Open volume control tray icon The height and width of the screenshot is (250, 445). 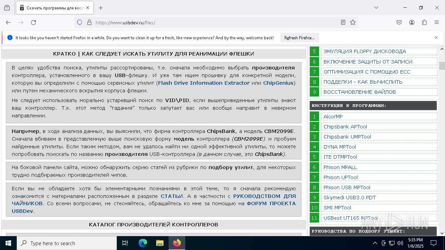click(x=400, y=243)
